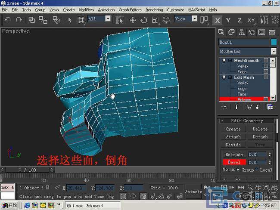The width and height of the screenshot is (280, 210).
Task: Click the Animate button
Action: (x=193, y=192)
